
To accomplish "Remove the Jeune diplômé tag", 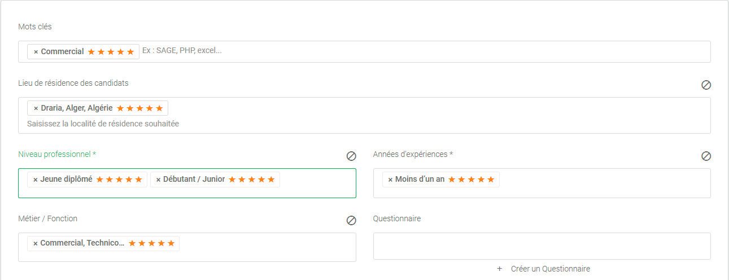I will [36, 180].
